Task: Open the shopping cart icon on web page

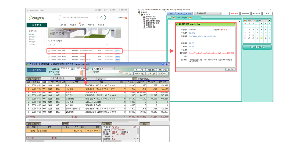Action: [119, 18]
